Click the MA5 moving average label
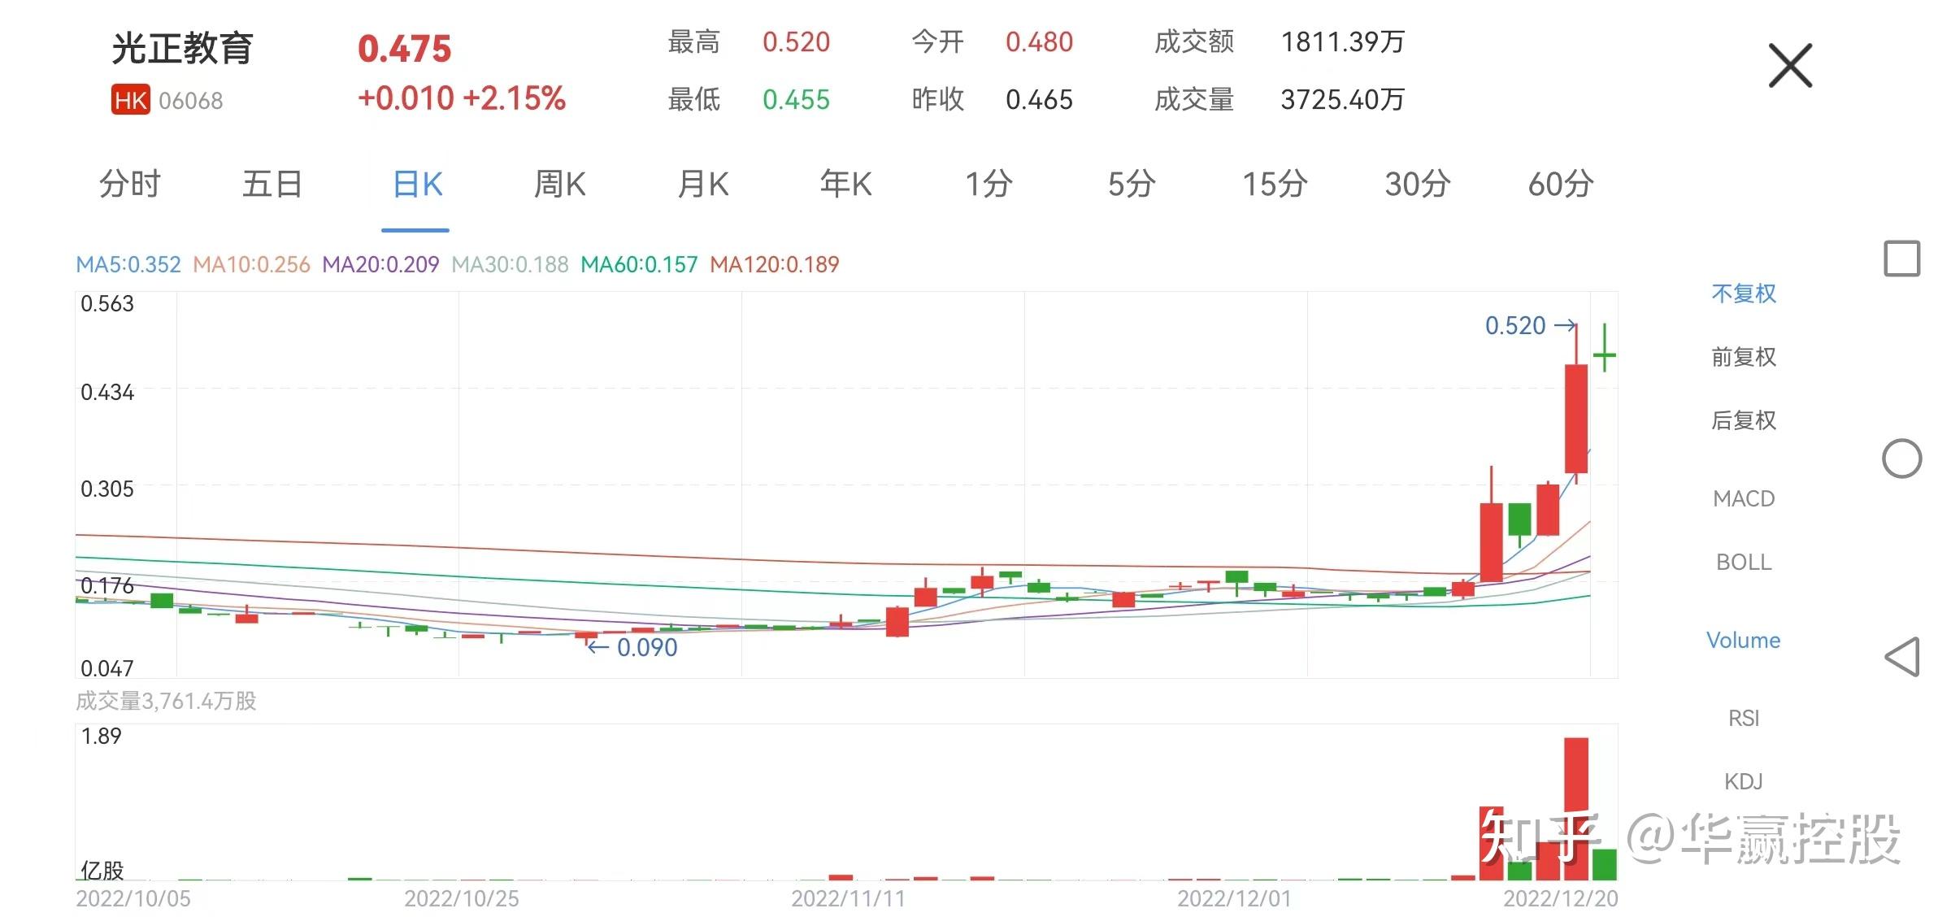This screenshot has height=917, width=1951. pos(128,265)
